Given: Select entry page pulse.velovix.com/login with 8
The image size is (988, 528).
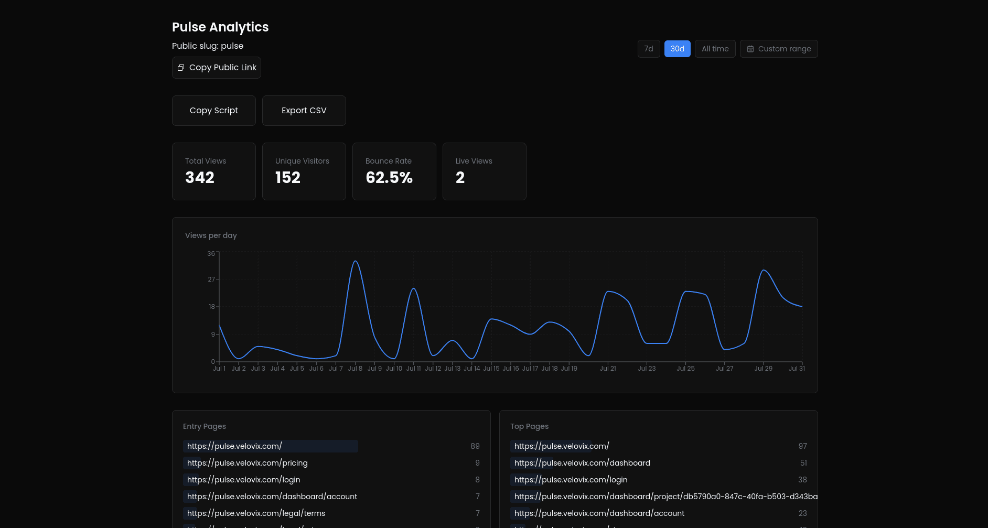Looking at the screenshot, I should [331, 480].
